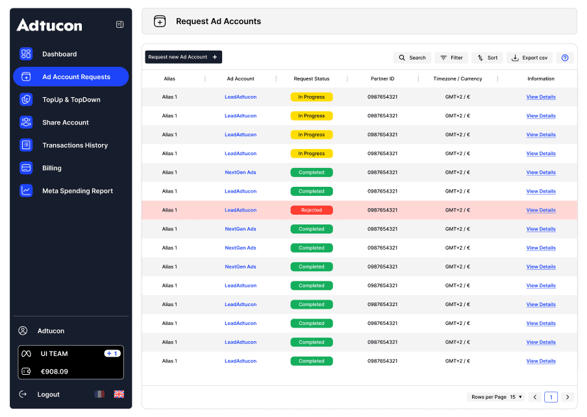Go to the next page arrow
This screenshot has height=417, width=587.
568,397
